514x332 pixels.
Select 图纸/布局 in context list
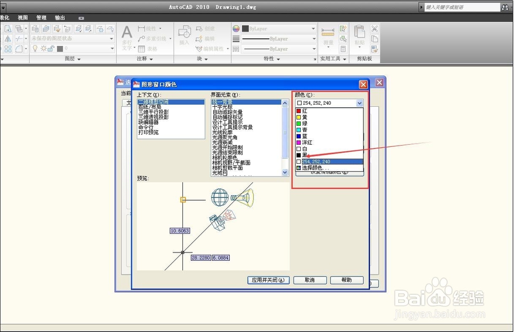tap(171, 107)
